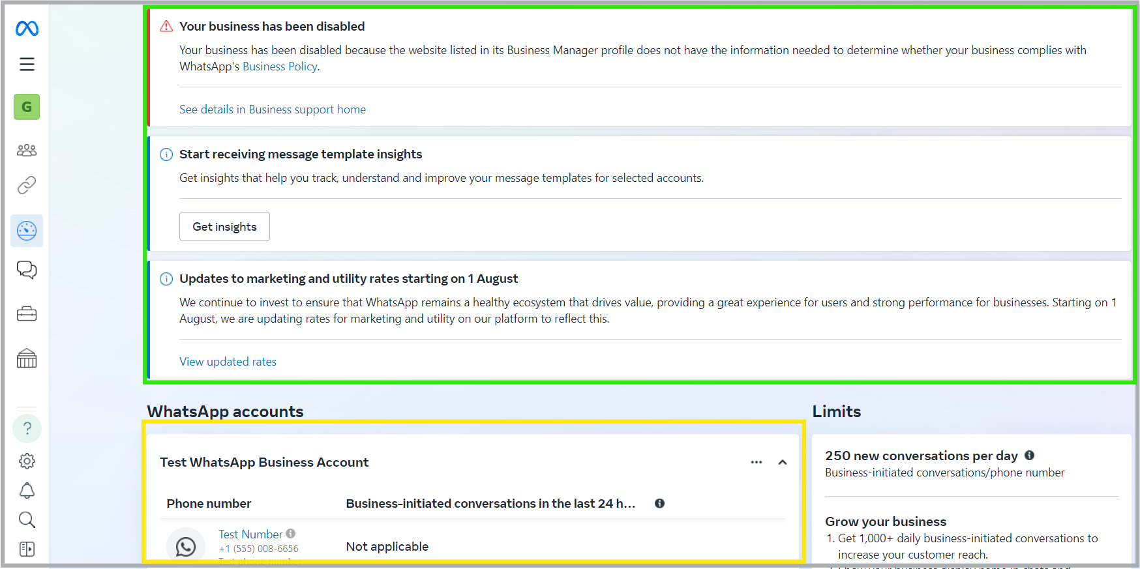This screenshot has width=1140, height=569.
Task: Click 'Business-initiated conversations in the last 24 h…' header
Action: click(x=490, y=504)
